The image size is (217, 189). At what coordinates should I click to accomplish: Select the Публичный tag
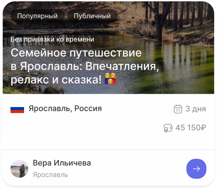(92, 16)
